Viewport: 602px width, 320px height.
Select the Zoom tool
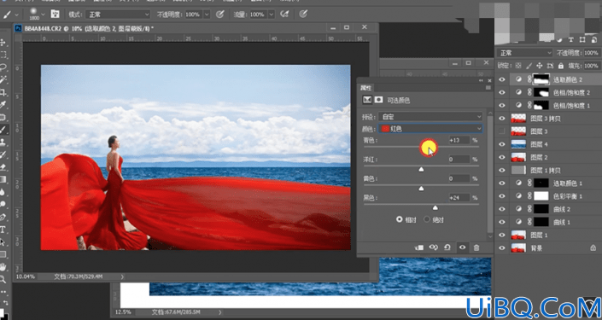pyautogui.click(x=3, y=279)
